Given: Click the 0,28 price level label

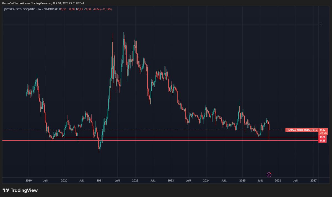Looking at the screenshot, I should coord(323,137).
